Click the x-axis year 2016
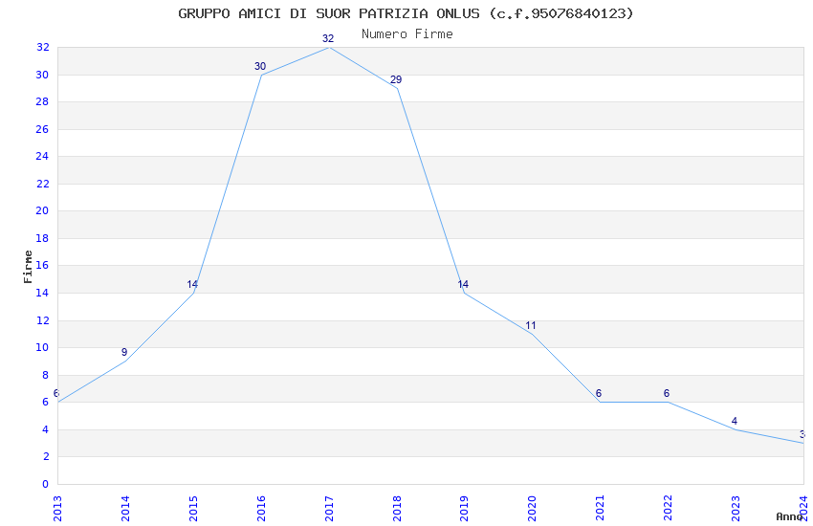 [261, 509]
